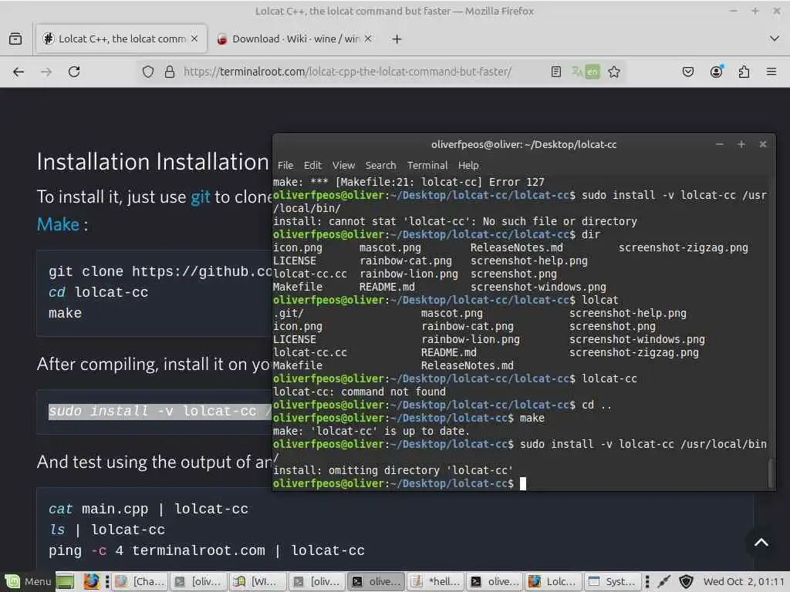Click the 'ping -c 4 terminalroot.com' line

pyautogui.click(x=207, y=550)
